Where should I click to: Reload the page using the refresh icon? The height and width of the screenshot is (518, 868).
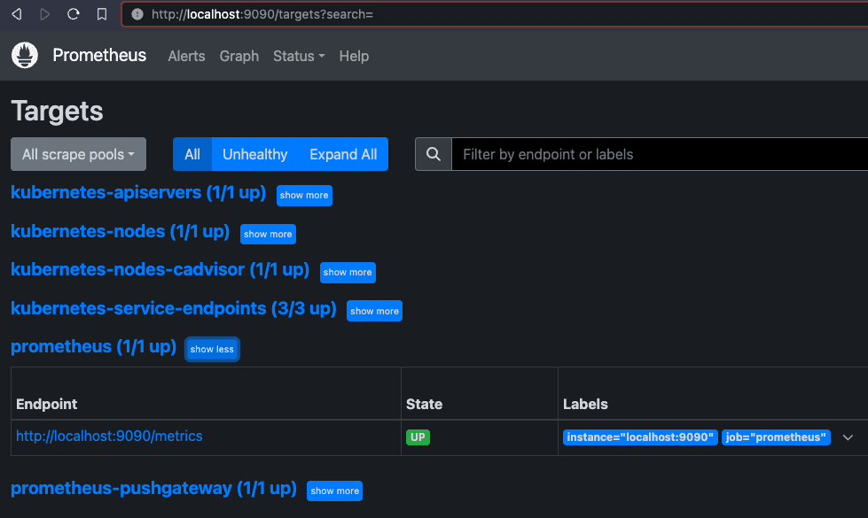click(73, 14)
